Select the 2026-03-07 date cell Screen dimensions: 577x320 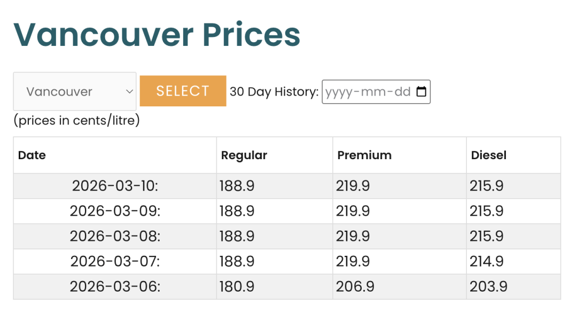115,261
